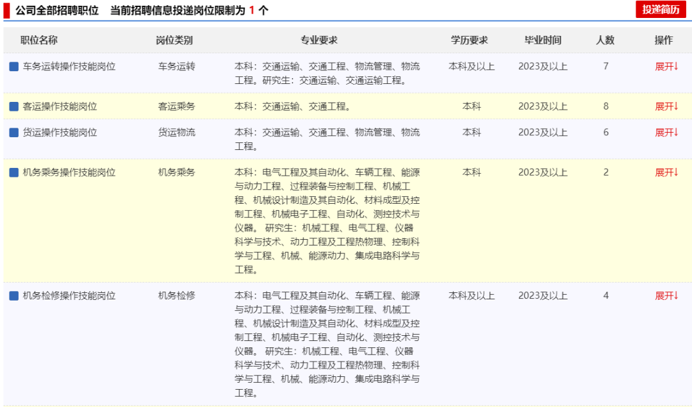Expand details for 机务乘务操作技能岗位 row
The height and width of the screenshot is (407, 692).
tap(666, 172)
